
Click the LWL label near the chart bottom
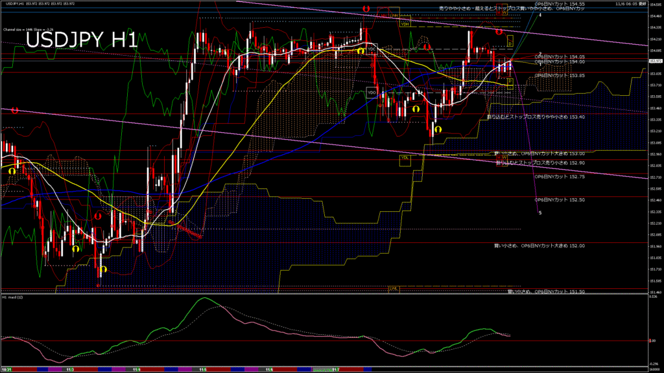click(x=392, y=288)
